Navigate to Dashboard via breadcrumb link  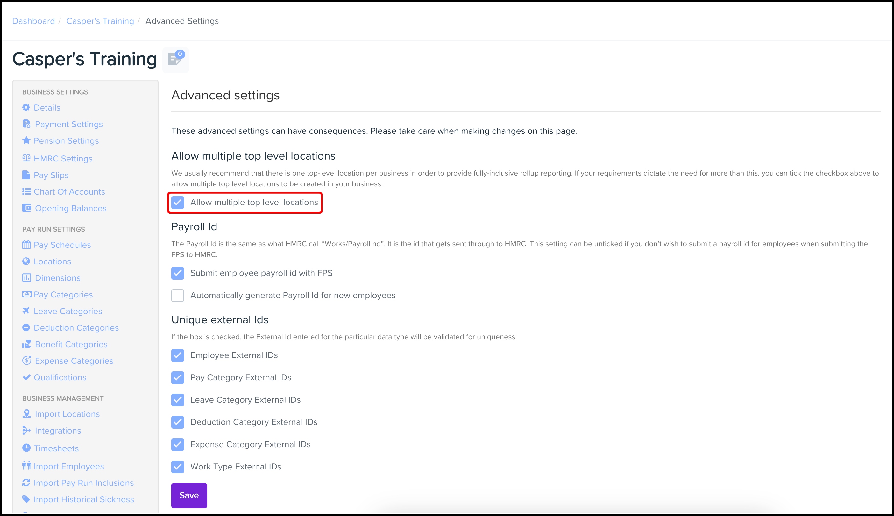(34, 21)
